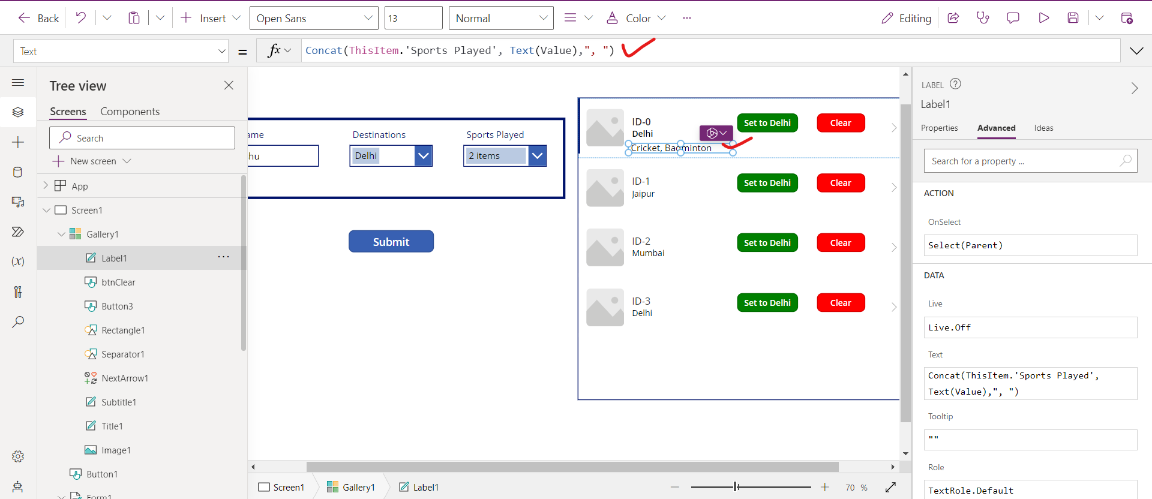Image resolution: width=1152 pixels, height=499 pixels.
Task: Open the Text property selector dropdown
Action: pyautogui.click(x=121, y=52)
